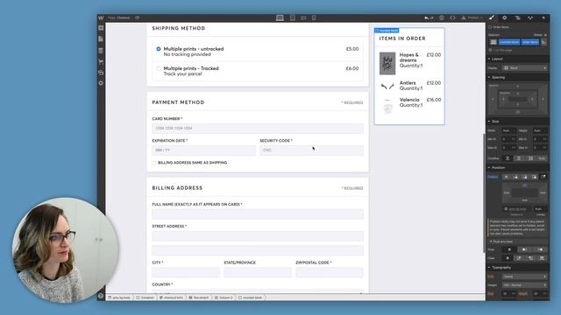Select position static X icon
This screenshot has width=561, height=315.
[x=507, y=177]
